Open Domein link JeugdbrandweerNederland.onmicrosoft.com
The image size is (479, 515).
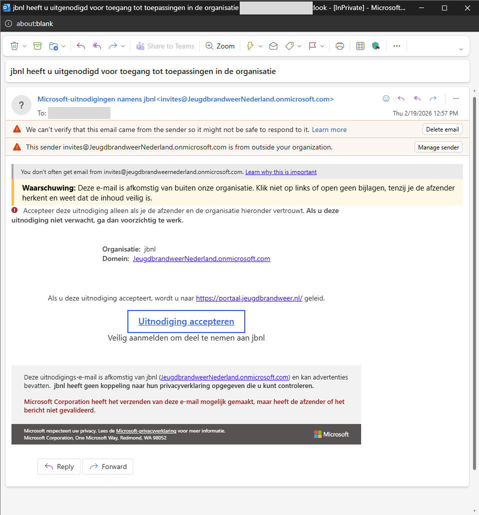point(201,259)
